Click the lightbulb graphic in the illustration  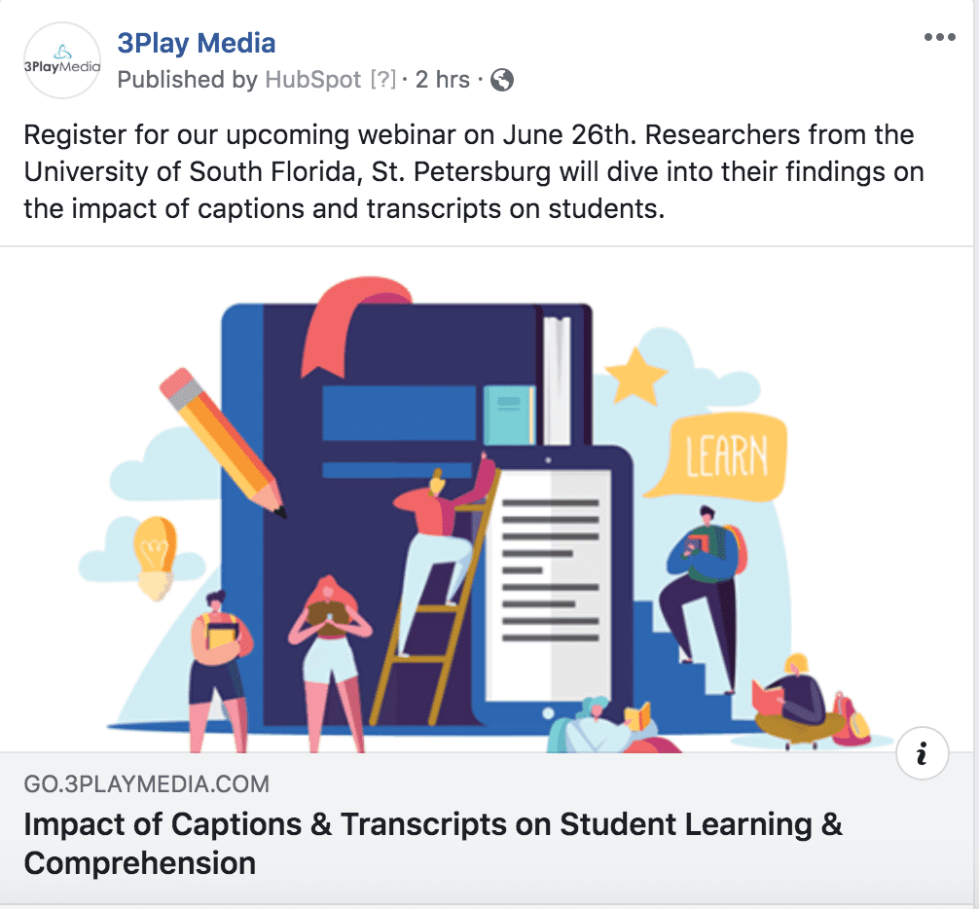click(154, 558)
